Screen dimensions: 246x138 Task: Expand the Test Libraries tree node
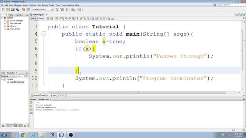point(5,29)
